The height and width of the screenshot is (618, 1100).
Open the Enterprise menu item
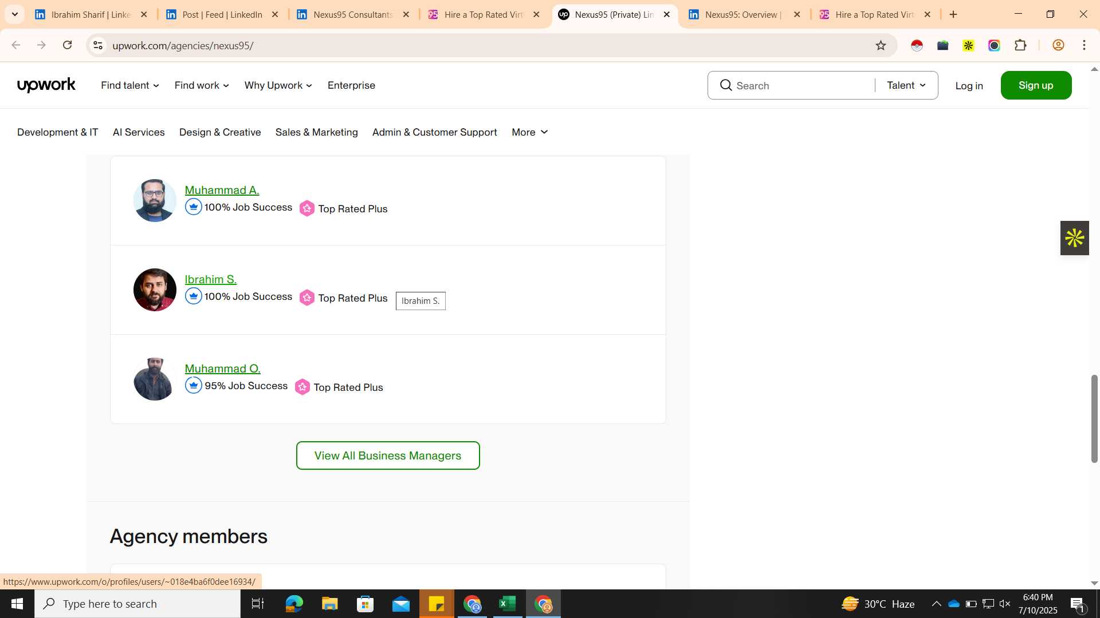click(351, 85)
